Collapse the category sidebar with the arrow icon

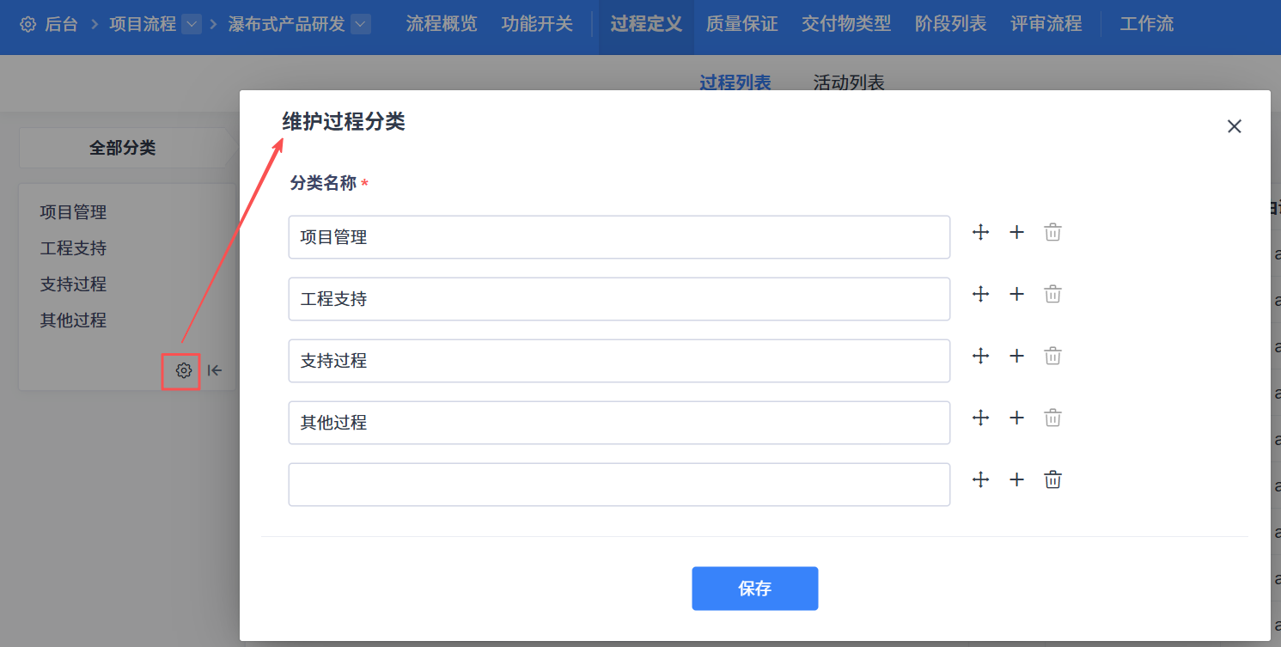coord(215,370)
